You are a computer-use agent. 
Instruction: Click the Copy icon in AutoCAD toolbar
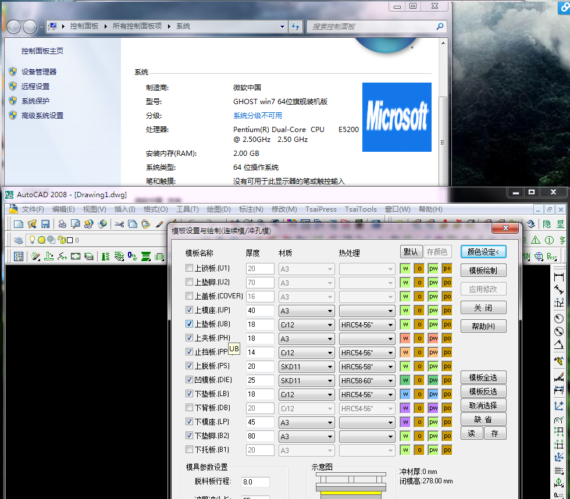click(x=133, y=224)
